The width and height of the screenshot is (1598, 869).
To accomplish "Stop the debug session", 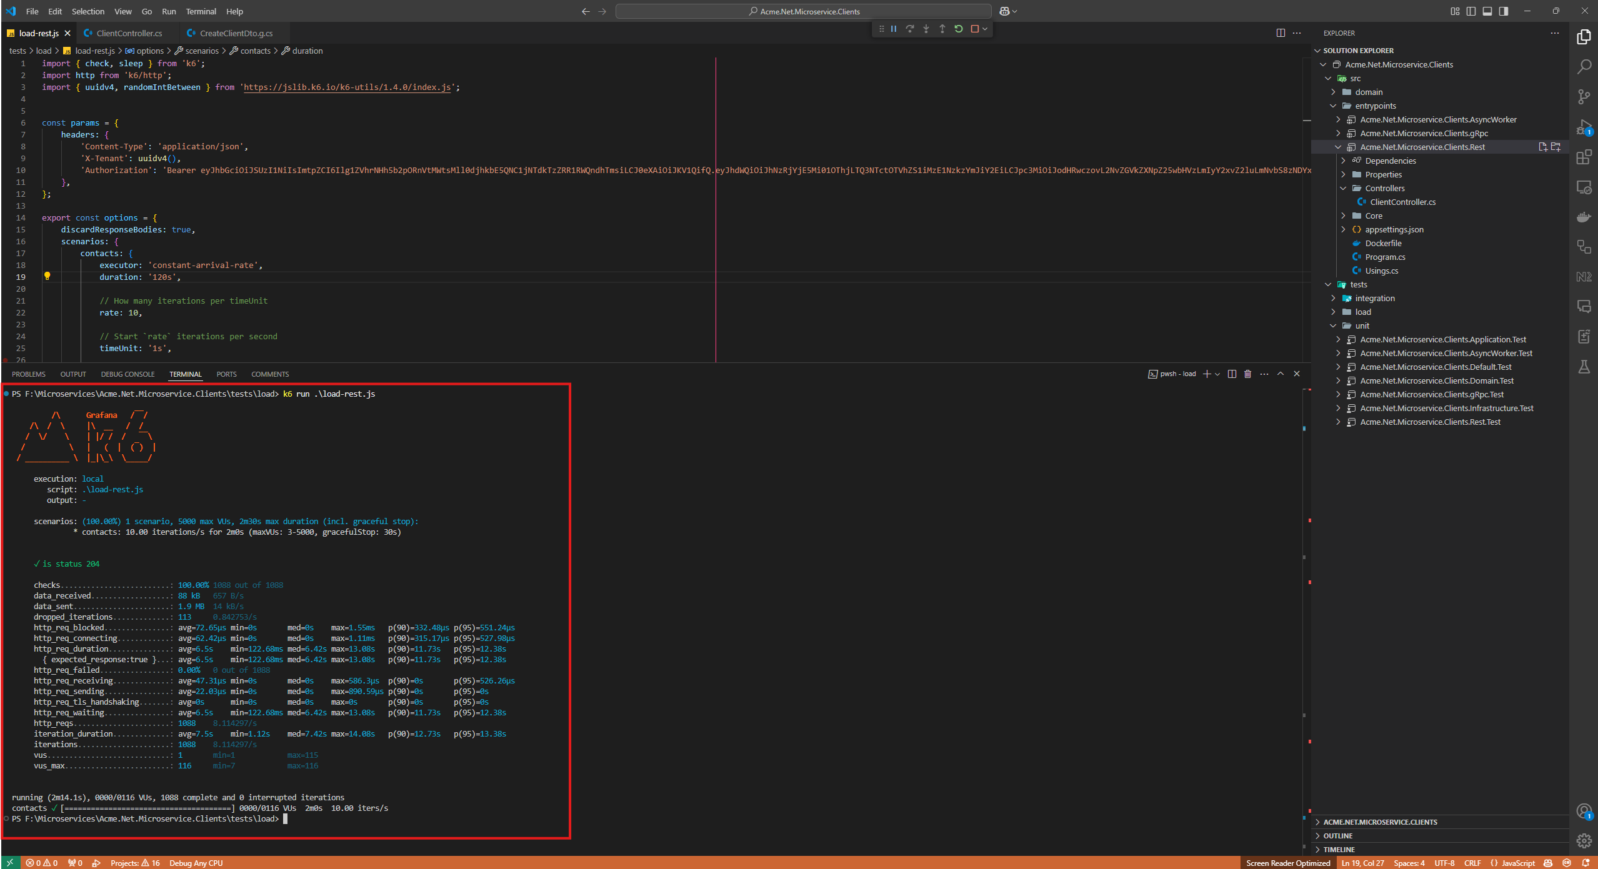I will [974, 29].
